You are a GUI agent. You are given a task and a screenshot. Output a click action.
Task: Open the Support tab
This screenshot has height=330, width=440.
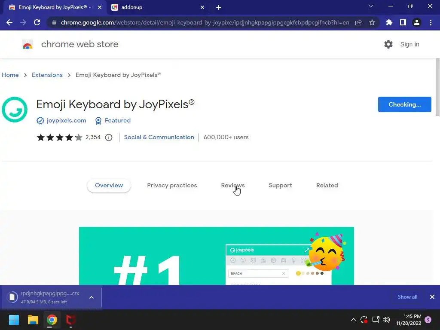280,186
